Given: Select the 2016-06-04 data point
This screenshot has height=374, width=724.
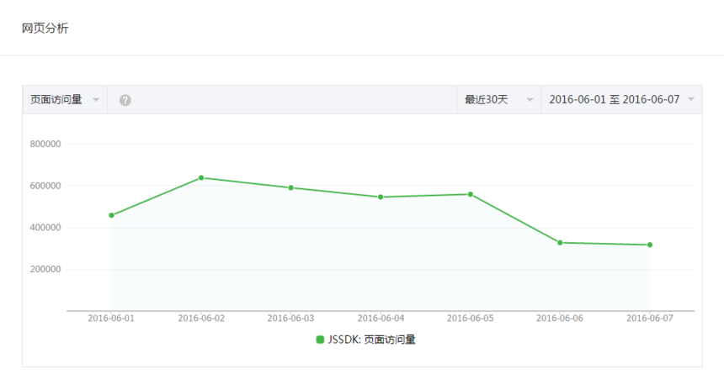Looking at the screenshot, I should pos(381,197).
